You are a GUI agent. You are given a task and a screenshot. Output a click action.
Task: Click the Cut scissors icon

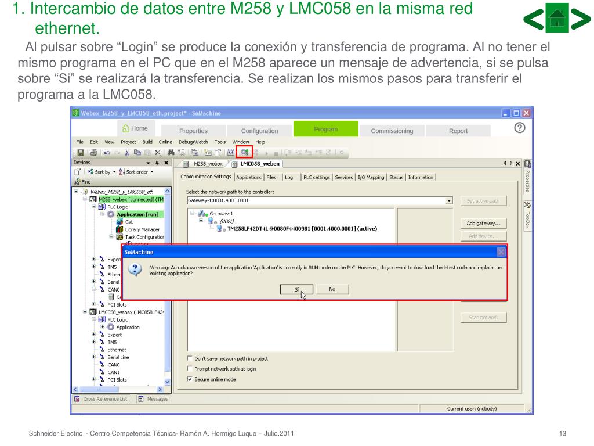tap(127, 153)
